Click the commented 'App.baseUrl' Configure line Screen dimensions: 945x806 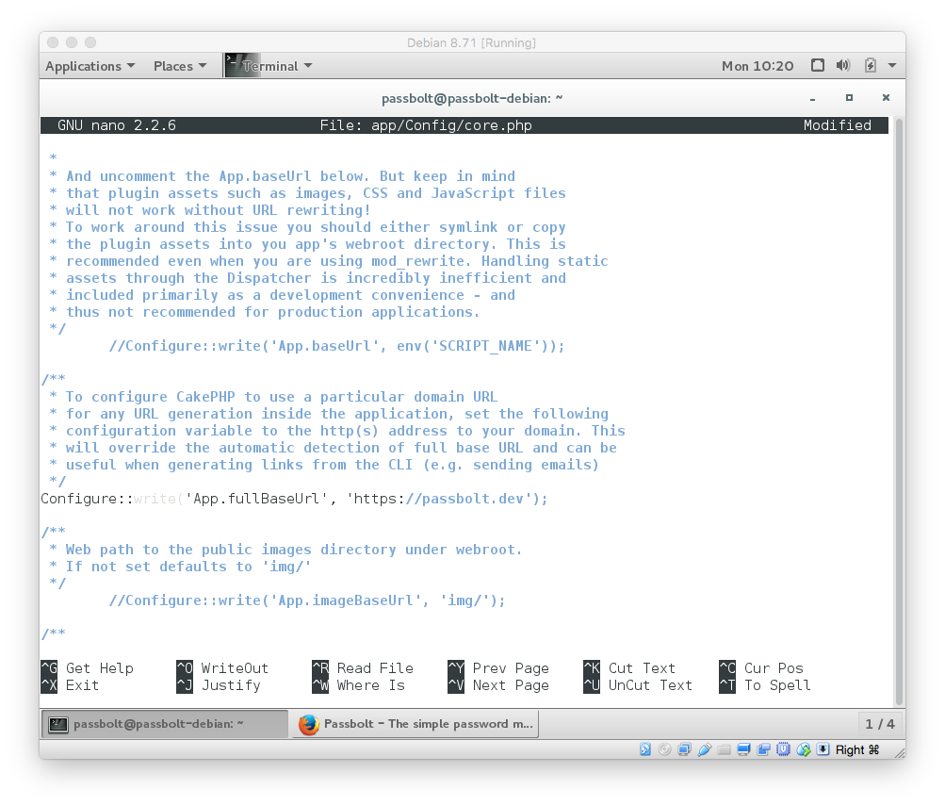337,346
